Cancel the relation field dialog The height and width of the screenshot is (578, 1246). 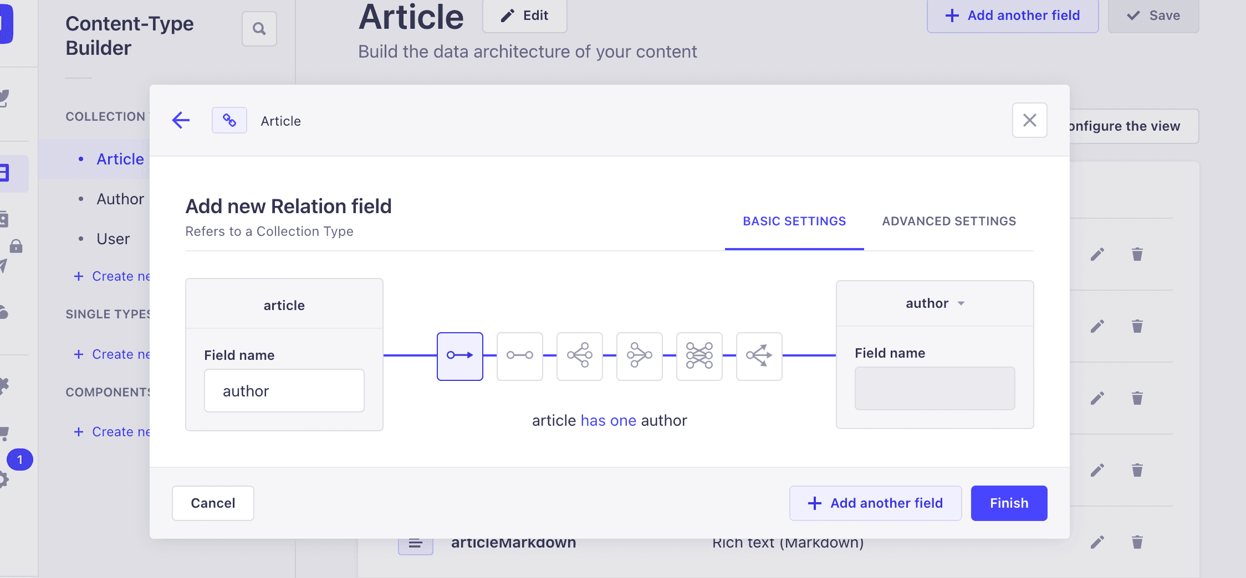click(x=213, y=503)
